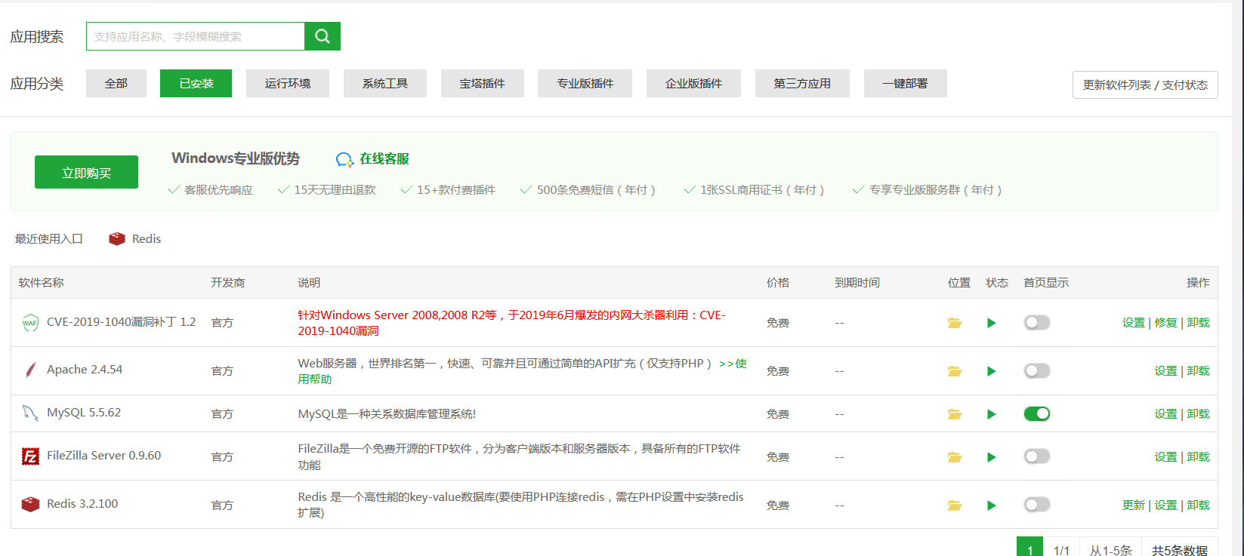Click the CVE-2019-1040 WAF shield icon
This screenshot has height=556, width=1244.
[30, 323]
